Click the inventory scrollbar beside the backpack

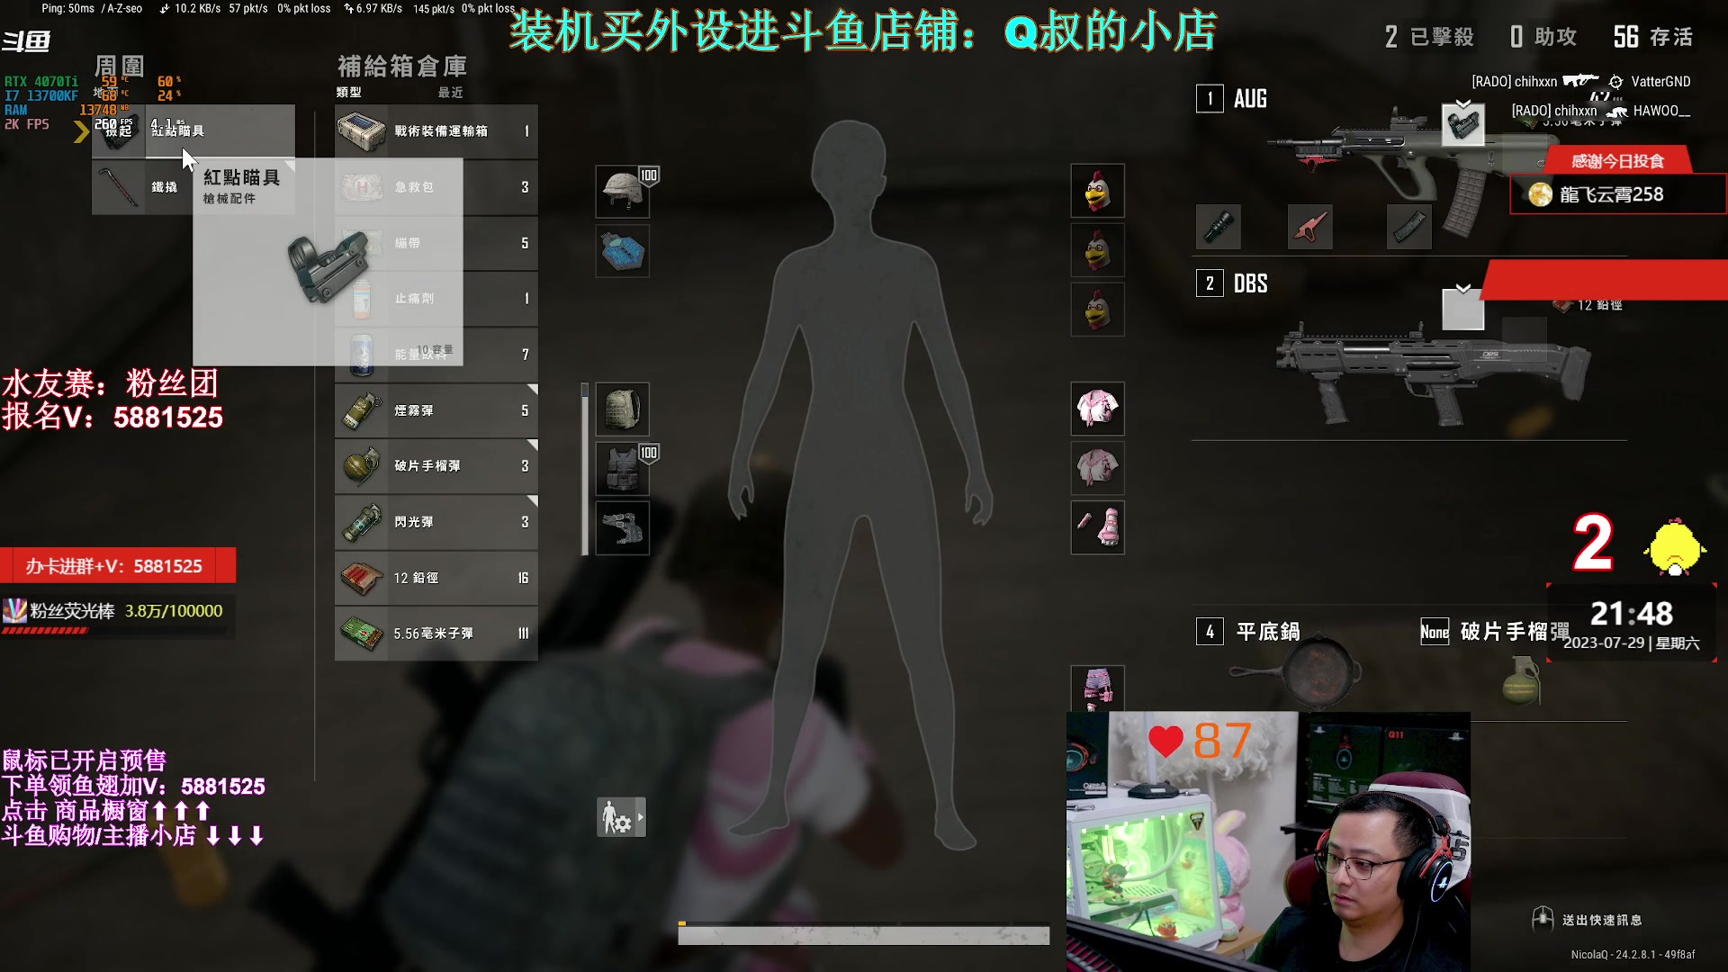(585, 469)
